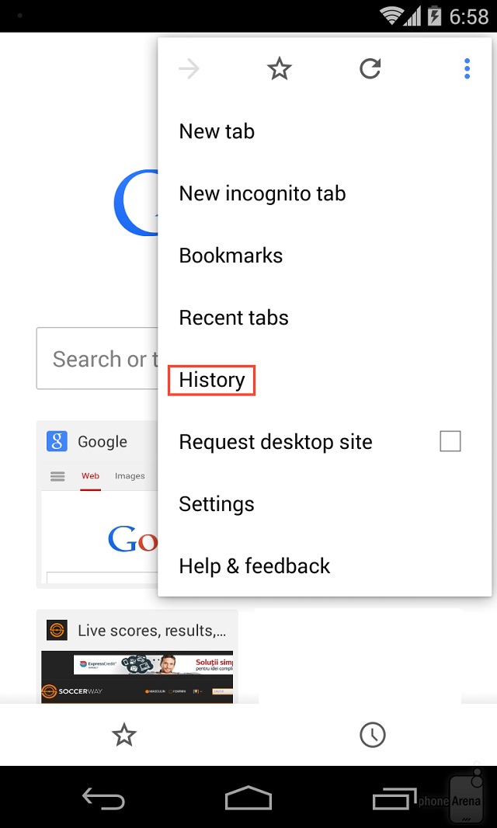The image size is (497, 828).
Task: Tap the Reload page icon
Action: point(370,68)
